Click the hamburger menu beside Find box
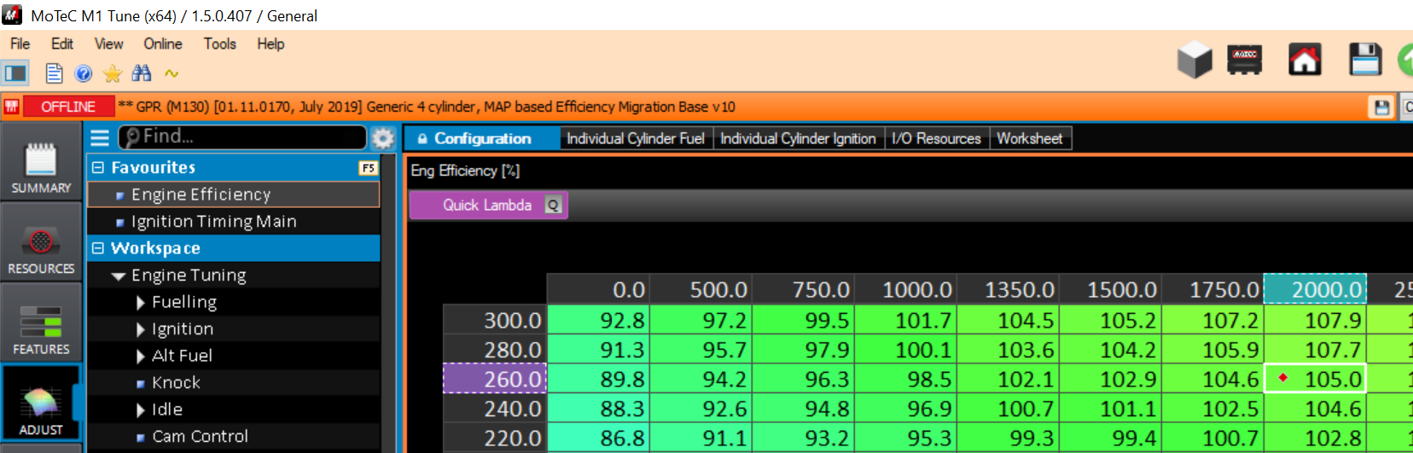Screen dimensions: 1413x453 [100, 138]
